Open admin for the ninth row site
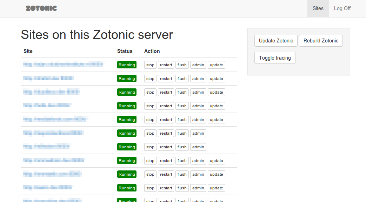The height and width of the screenshot is (202, 366). 198,174
